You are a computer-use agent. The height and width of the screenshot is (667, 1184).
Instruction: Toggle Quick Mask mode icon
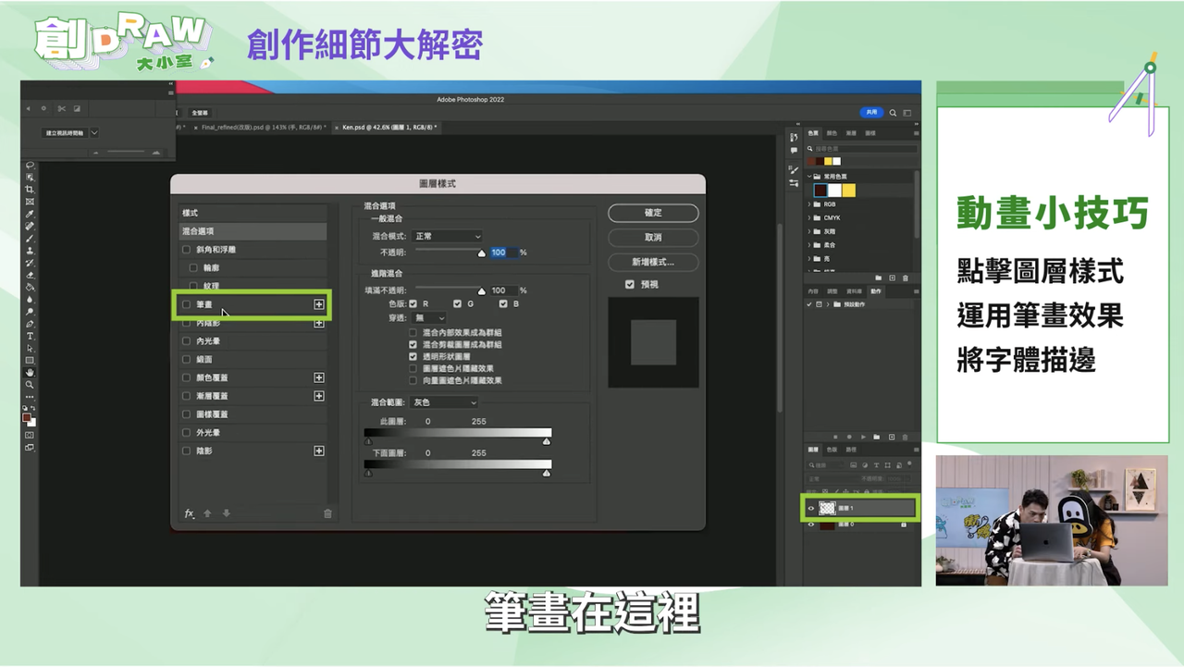30,435
